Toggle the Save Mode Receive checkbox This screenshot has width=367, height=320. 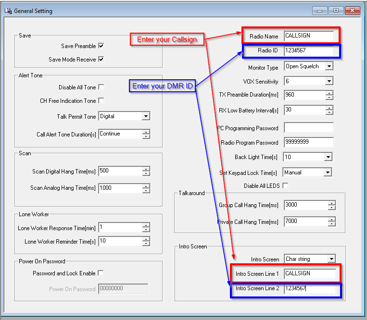click(101, 60)
